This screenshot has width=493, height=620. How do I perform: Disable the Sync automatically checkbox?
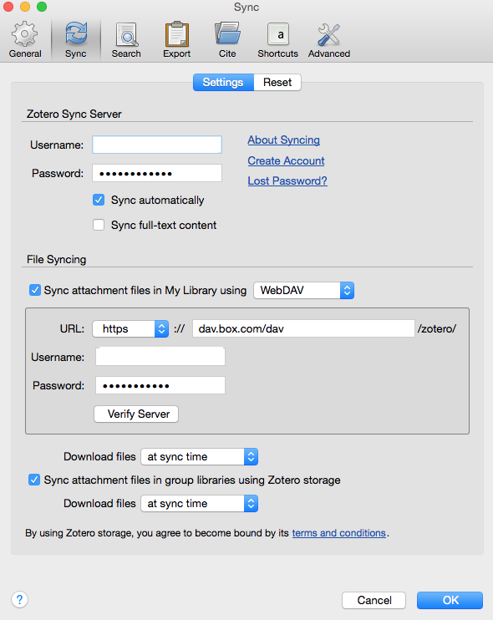pyautogui.click(x=99, y=200)
